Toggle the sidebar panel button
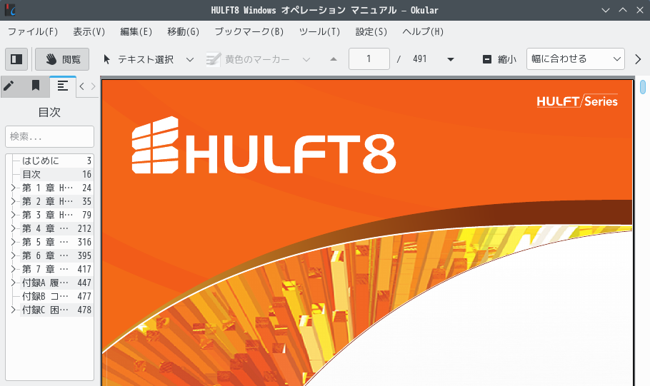This screenshot has height=386, width=650. tap(16, 59)
